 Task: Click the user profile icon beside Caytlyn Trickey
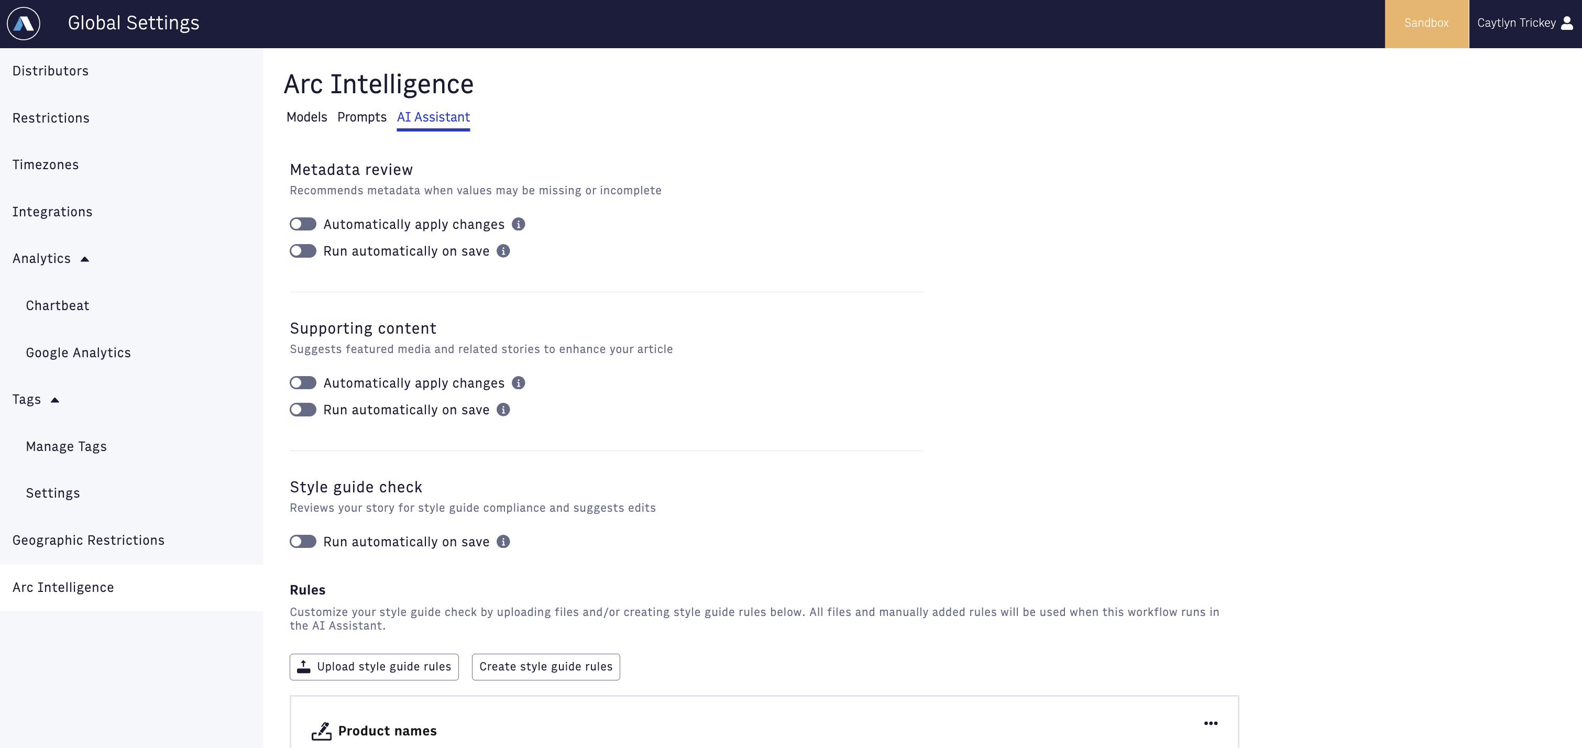[1567, 24]
